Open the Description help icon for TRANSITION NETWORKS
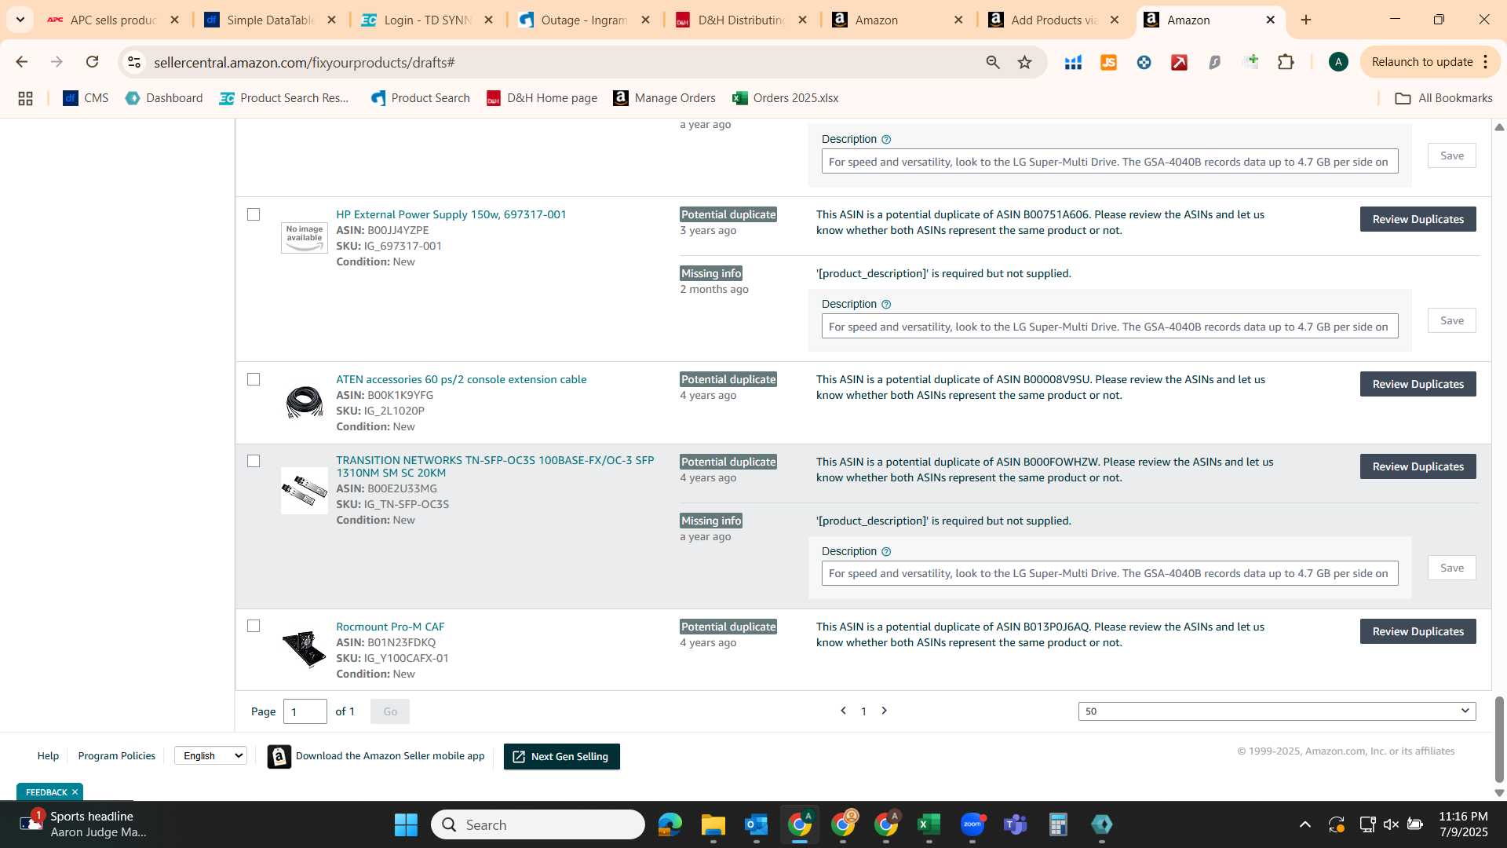 886,552
